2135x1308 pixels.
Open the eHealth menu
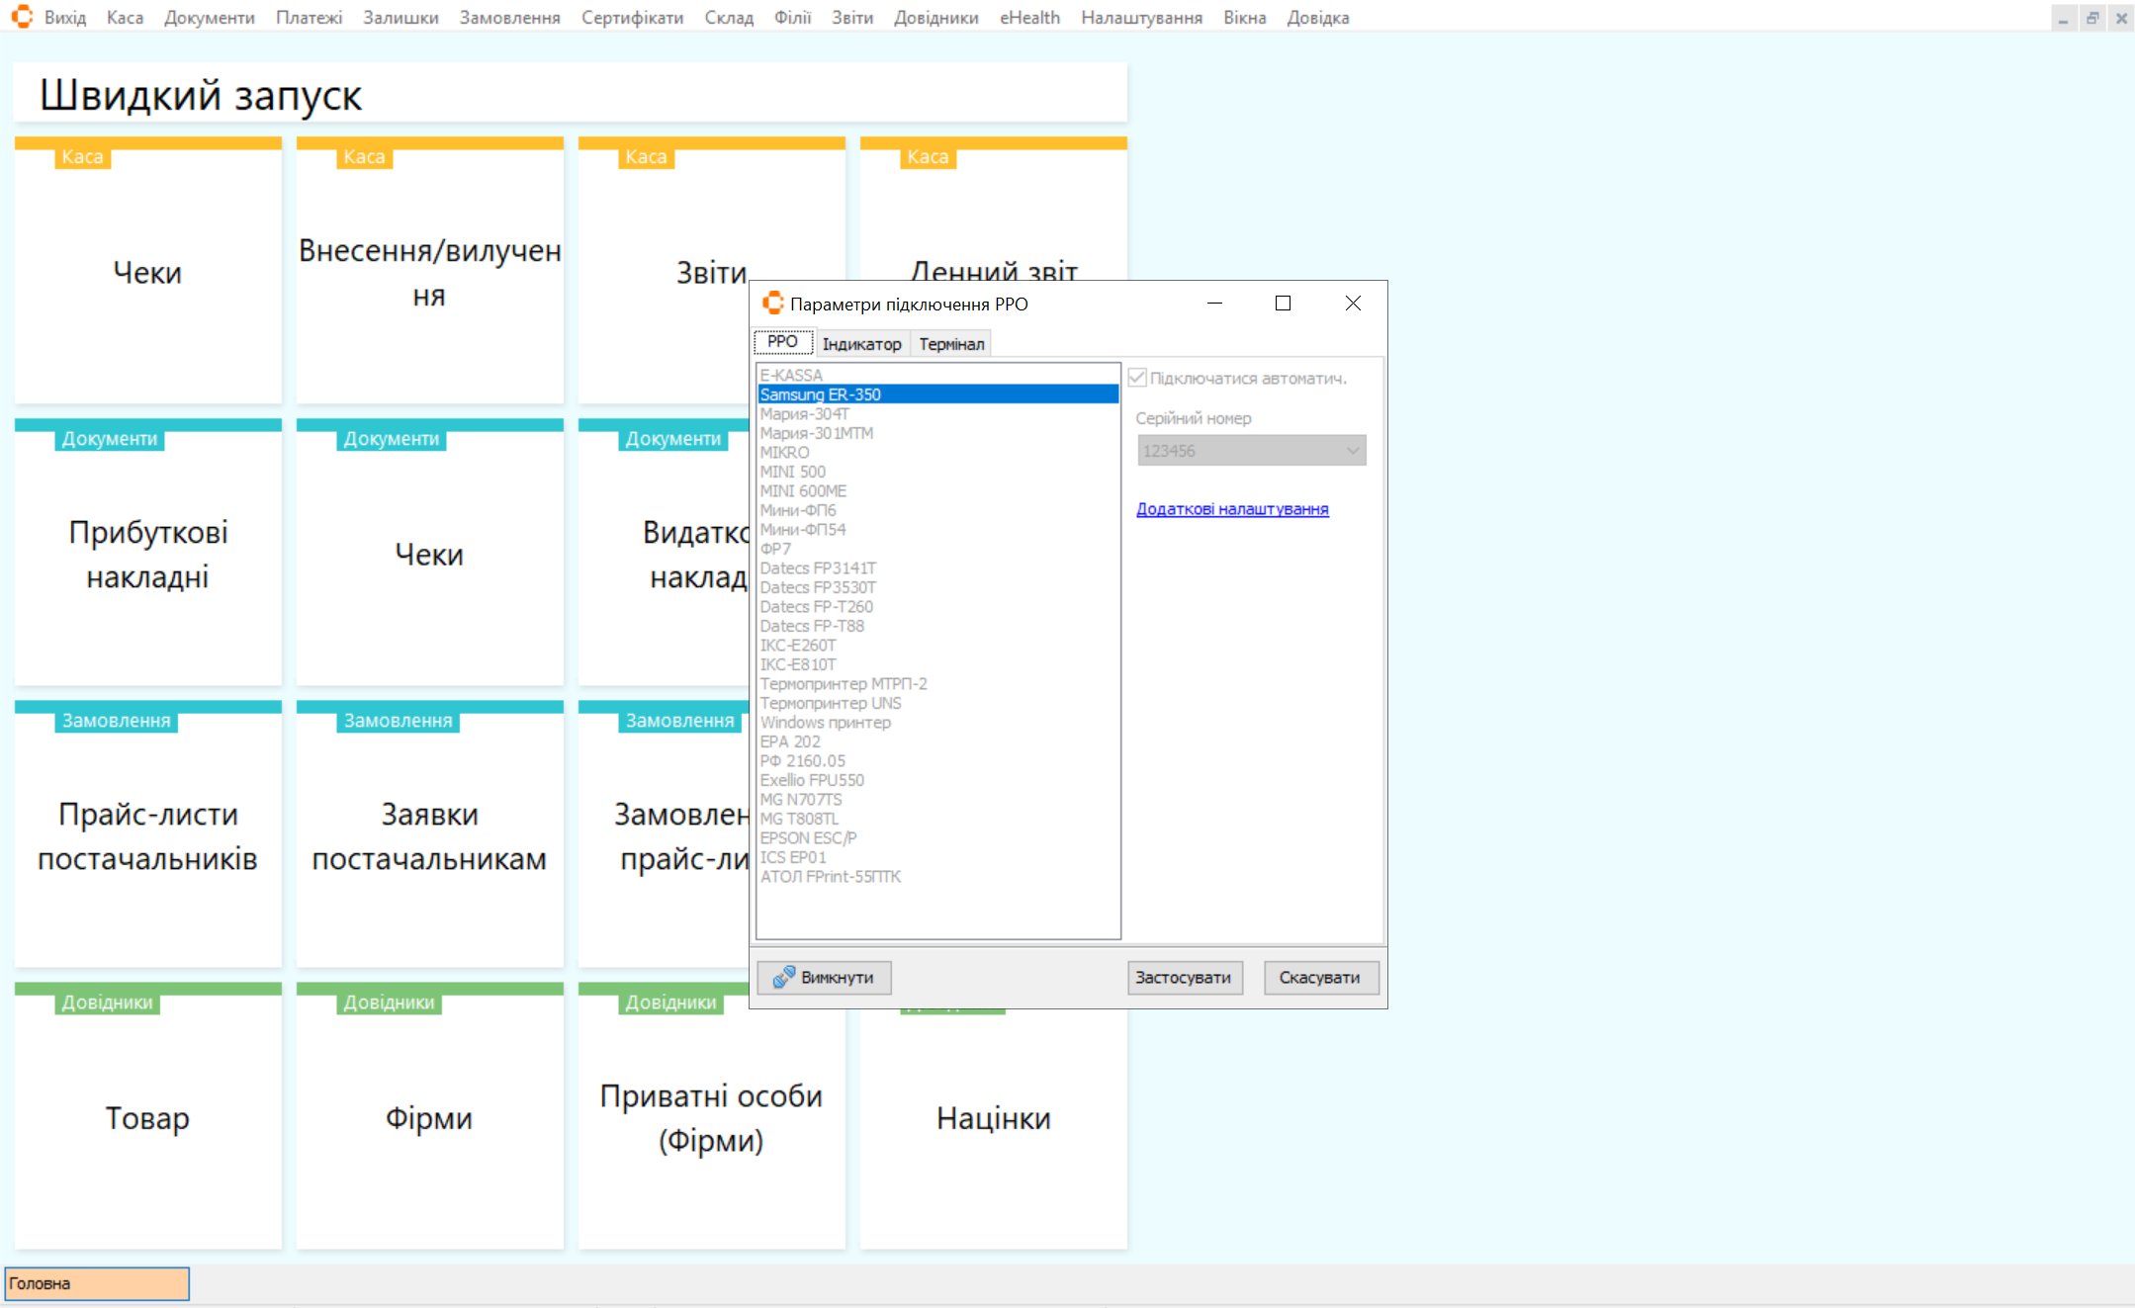pyautogui.click(x=1028, y=18)
